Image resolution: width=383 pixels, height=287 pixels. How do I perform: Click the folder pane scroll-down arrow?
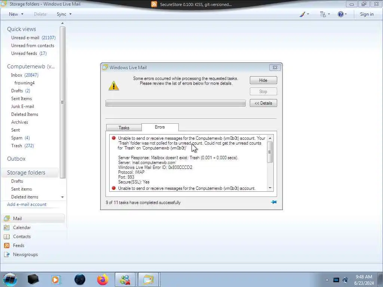[62, 197]
